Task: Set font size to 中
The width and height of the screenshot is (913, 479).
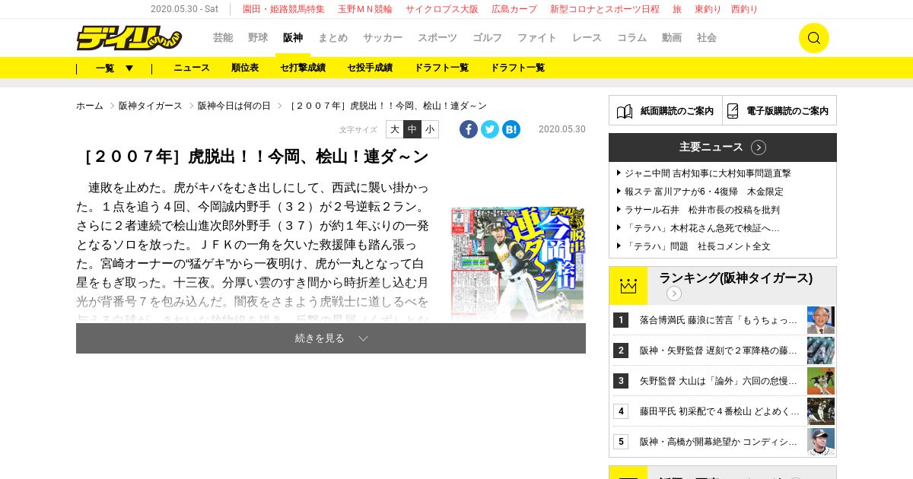Action: tap(412, 129)
